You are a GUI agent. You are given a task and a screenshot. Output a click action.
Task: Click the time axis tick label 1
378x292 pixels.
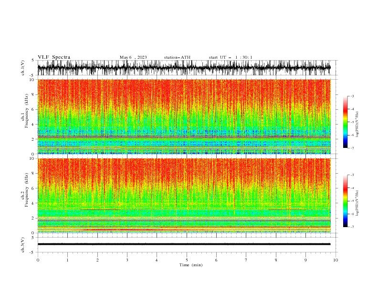point(67,260)
